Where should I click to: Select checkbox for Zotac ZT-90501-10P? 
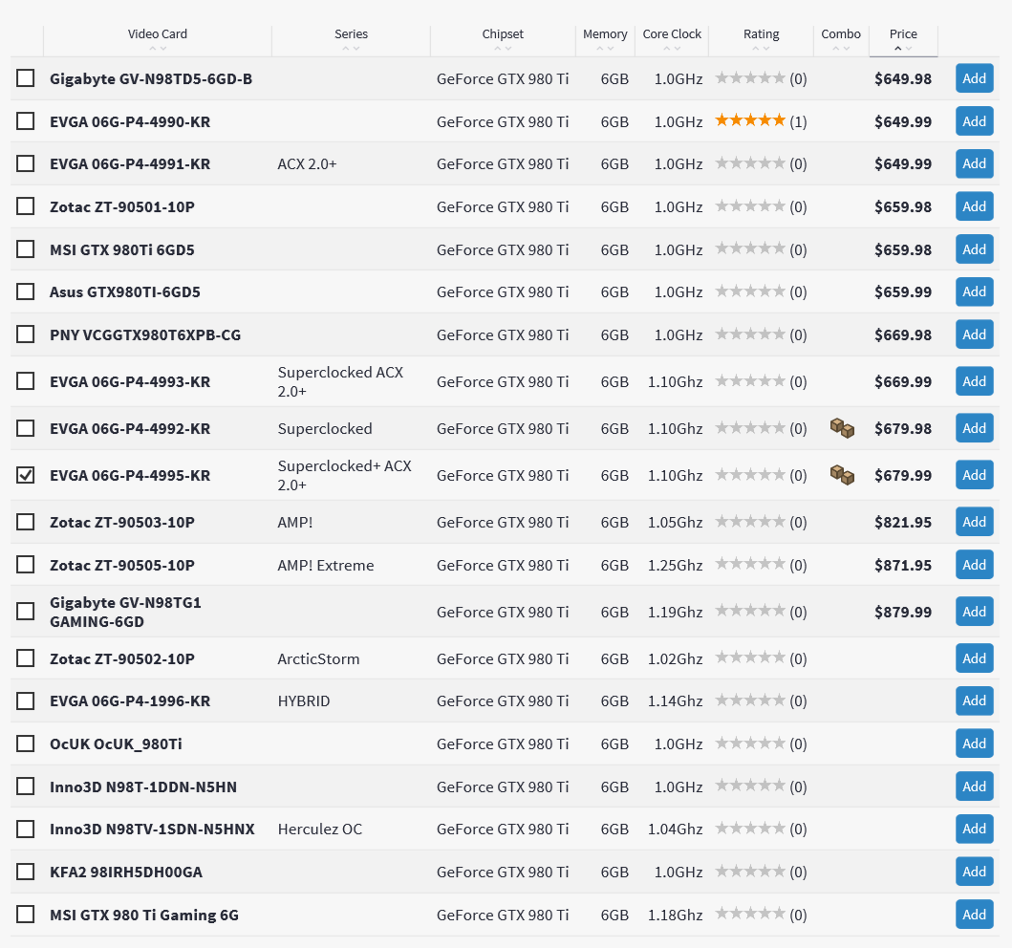click(x=25, y=205)
